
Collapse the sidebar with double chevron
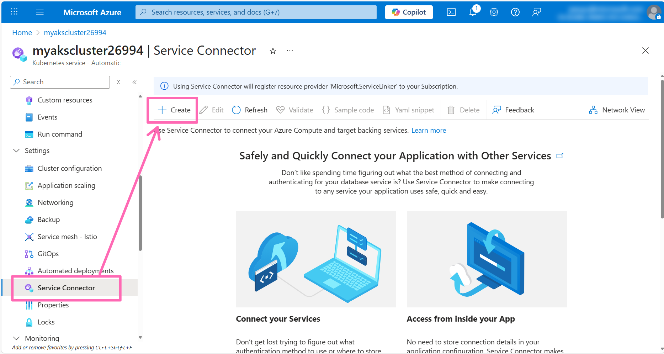pyautogui.click(x=134, y=82)
